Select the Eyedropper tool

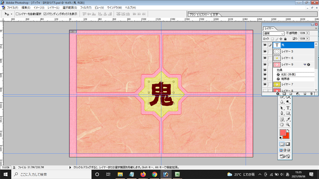[x=287, y=119]
